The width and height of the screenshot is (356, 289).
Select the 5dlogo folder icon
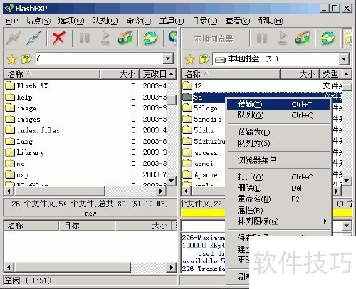[187, 107]
